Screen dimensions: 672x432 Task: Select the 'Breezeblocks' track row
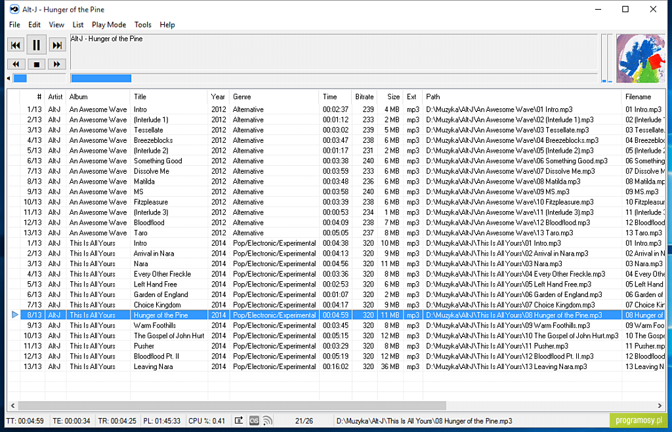coord(336,140)
